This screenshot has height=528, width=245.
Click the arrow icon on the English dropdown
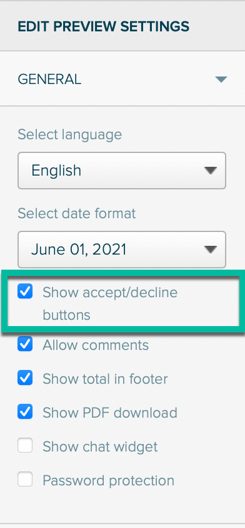[211, 171]
